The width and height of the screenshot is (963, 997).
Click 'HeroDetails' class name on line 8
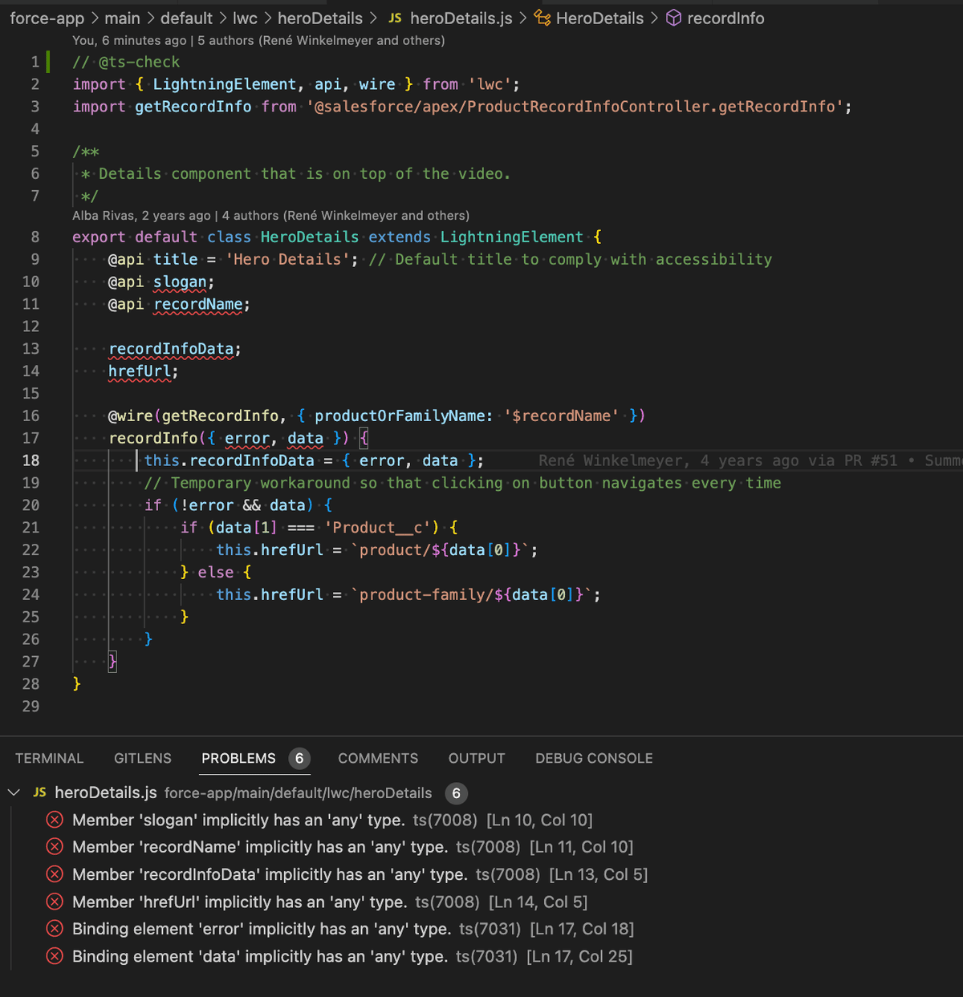pos(310,237)
